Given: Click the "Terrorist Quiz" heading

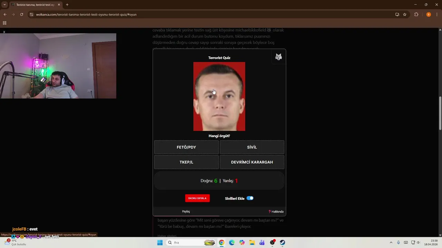Looking at the screenshot, I should tap(219, 58).
